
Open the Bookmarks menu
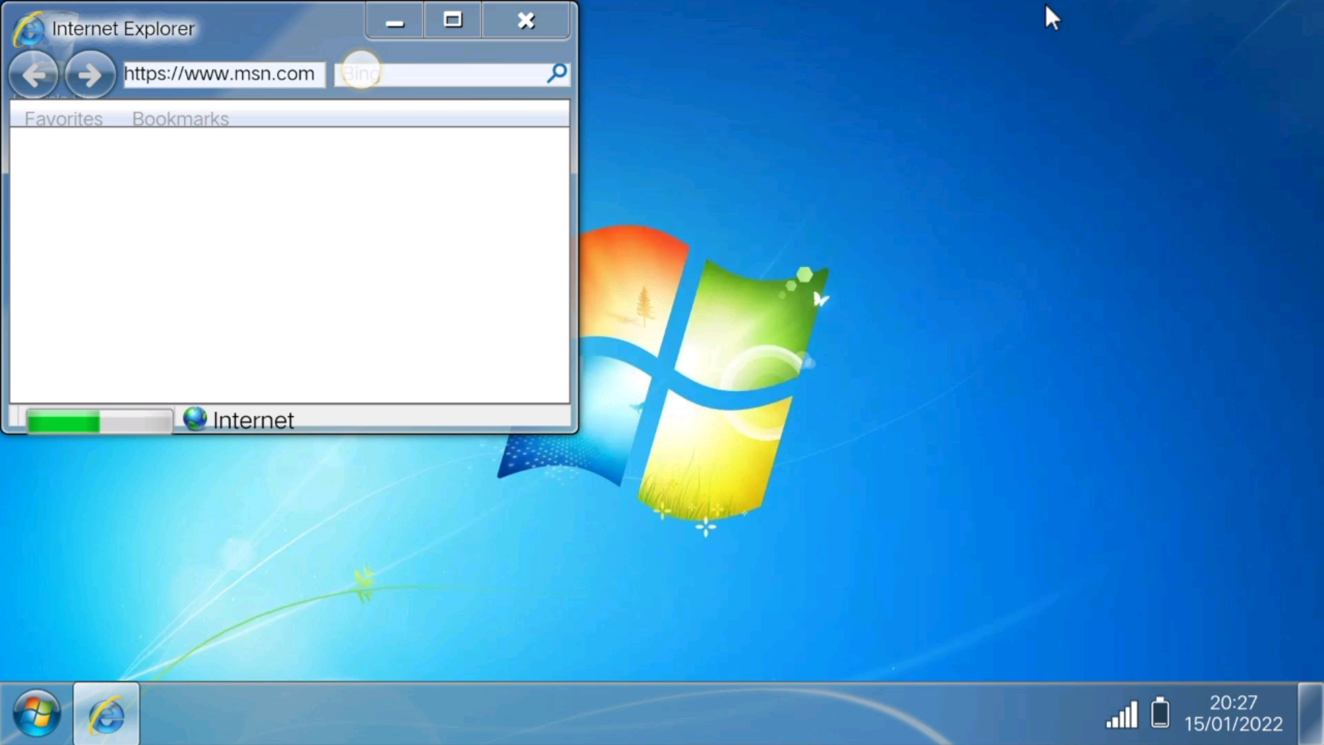pos(180,119)
